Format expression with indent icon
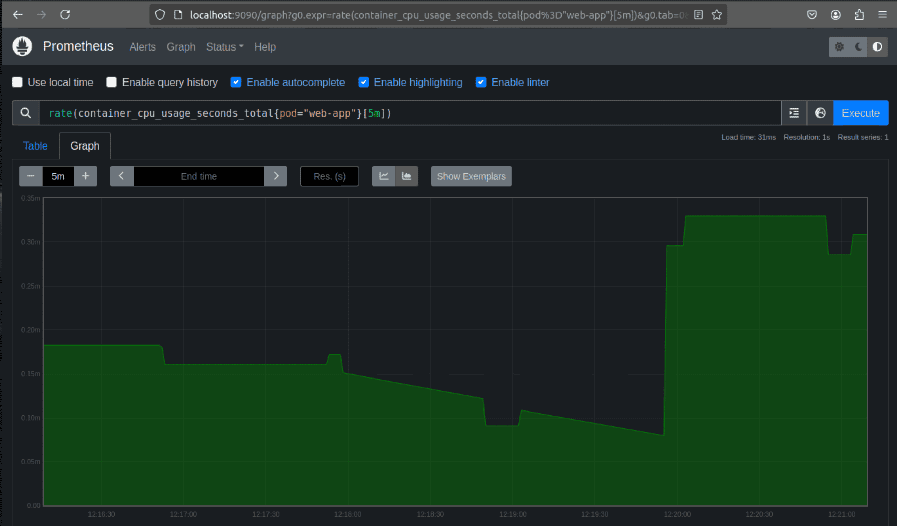The height and width of the screenshot is (526, 897). point(794,113)
